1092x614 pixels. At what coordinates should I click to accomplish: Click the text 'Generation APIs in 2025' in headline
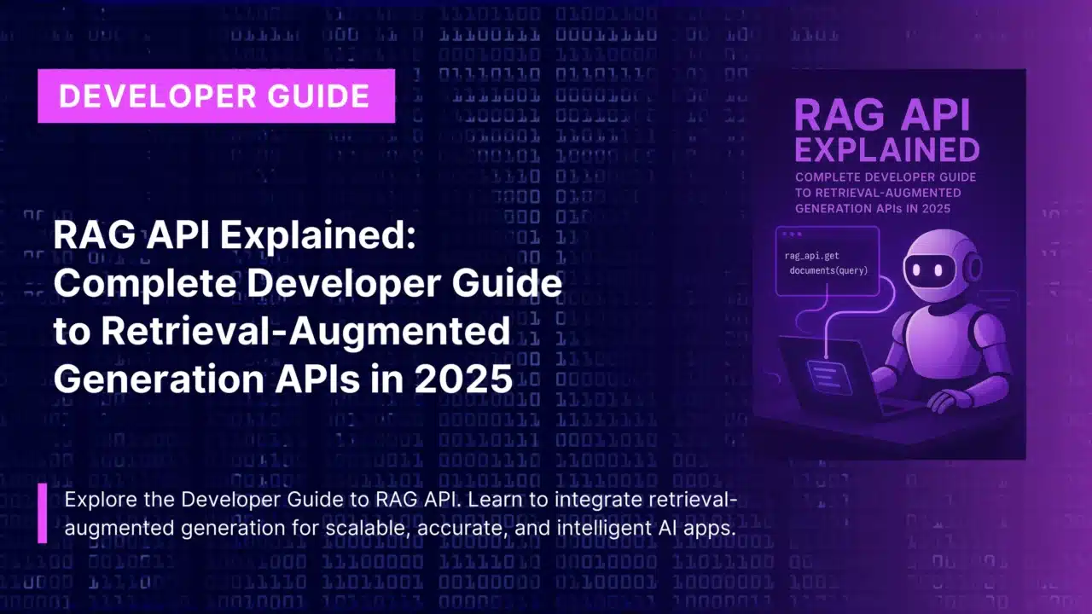(282, 379)
